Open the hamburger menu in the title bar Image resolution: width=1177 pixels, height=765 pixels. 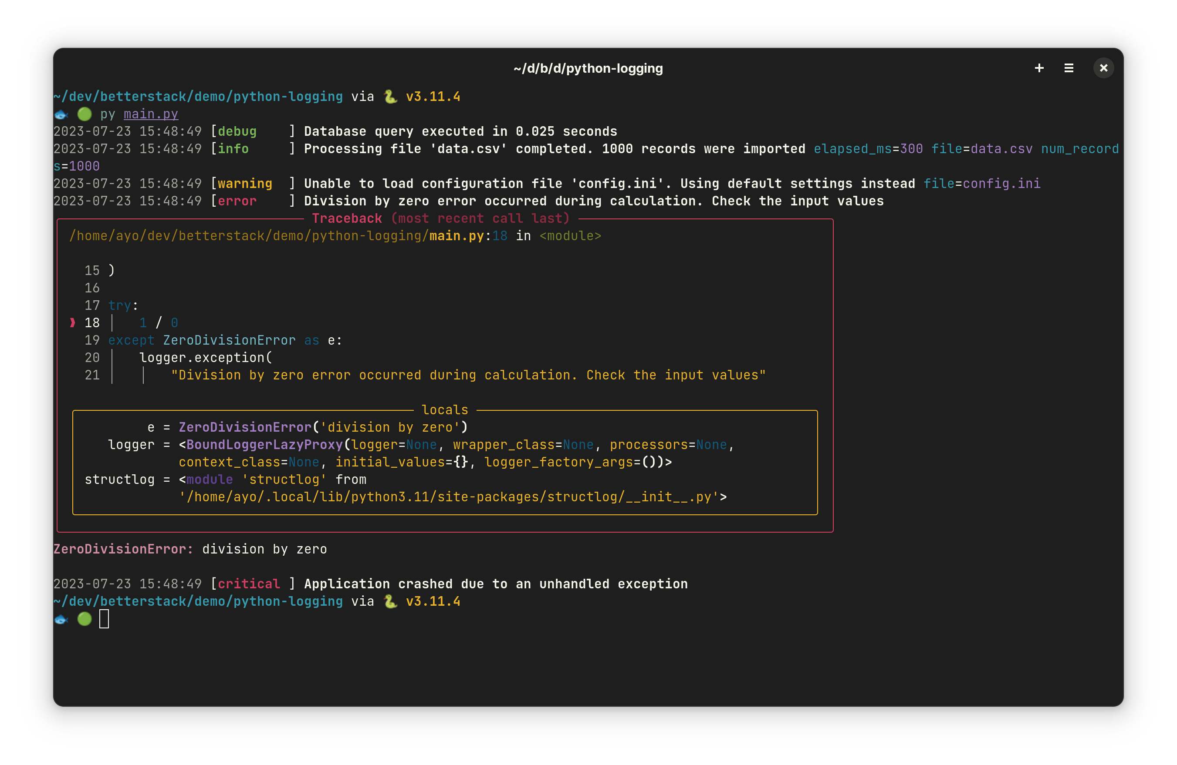point(1069,68)
